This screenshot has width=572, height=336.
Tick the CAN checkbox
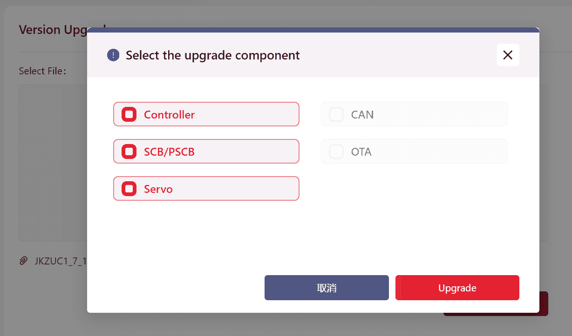click(x=336, y=114)
